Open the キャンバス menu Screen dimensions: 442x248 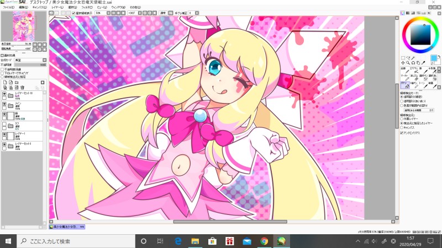point(40,7)
